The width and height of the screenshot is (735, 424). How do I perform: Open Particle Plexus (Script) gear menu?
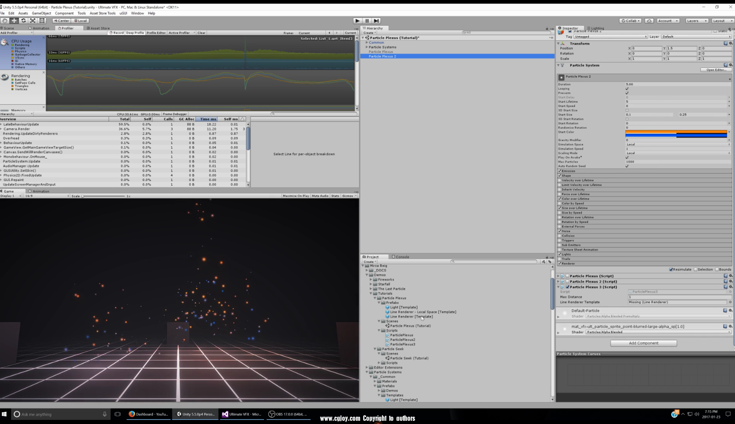pos(730,276)
